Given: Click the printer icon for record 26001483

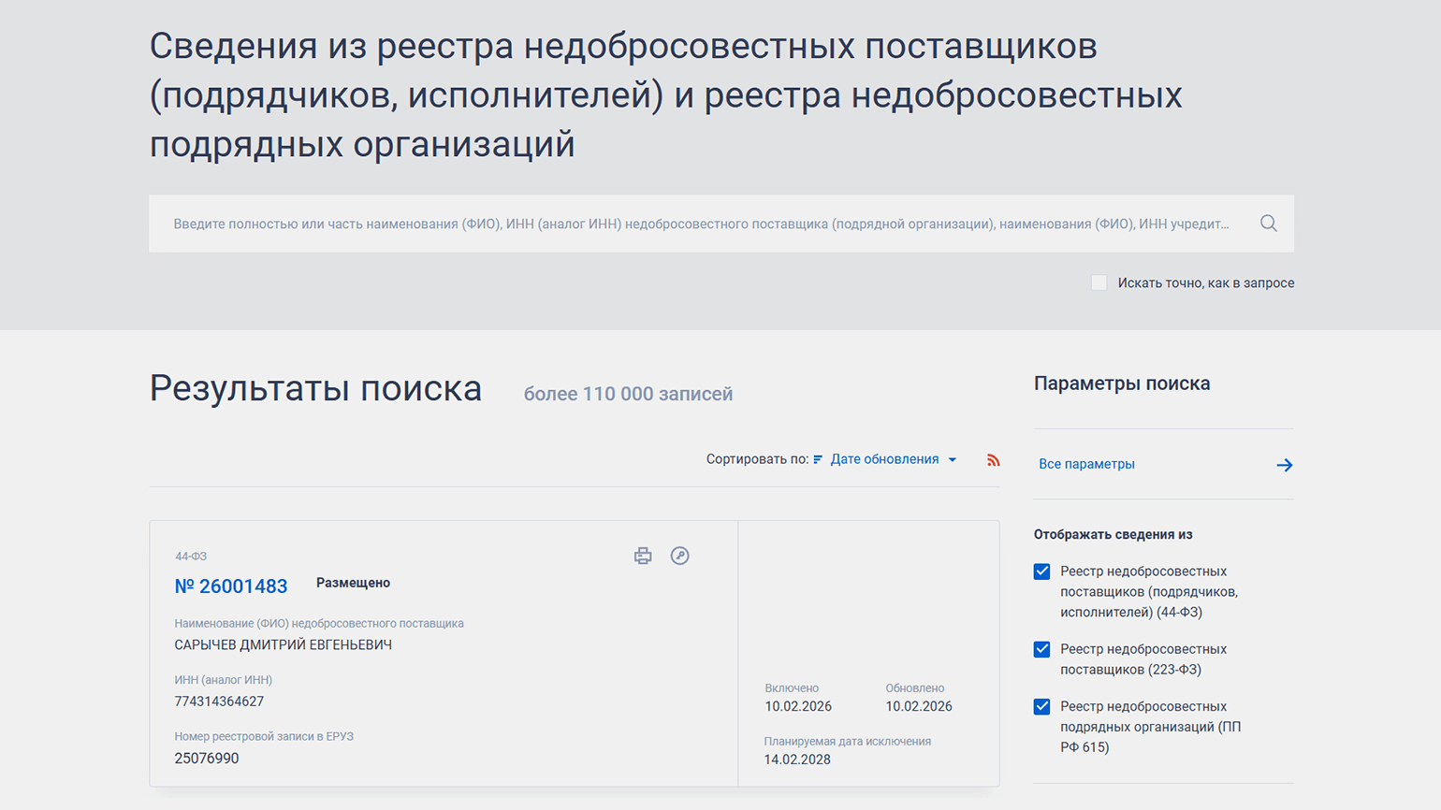Looking at the screenshot, I should coord(643,556).
